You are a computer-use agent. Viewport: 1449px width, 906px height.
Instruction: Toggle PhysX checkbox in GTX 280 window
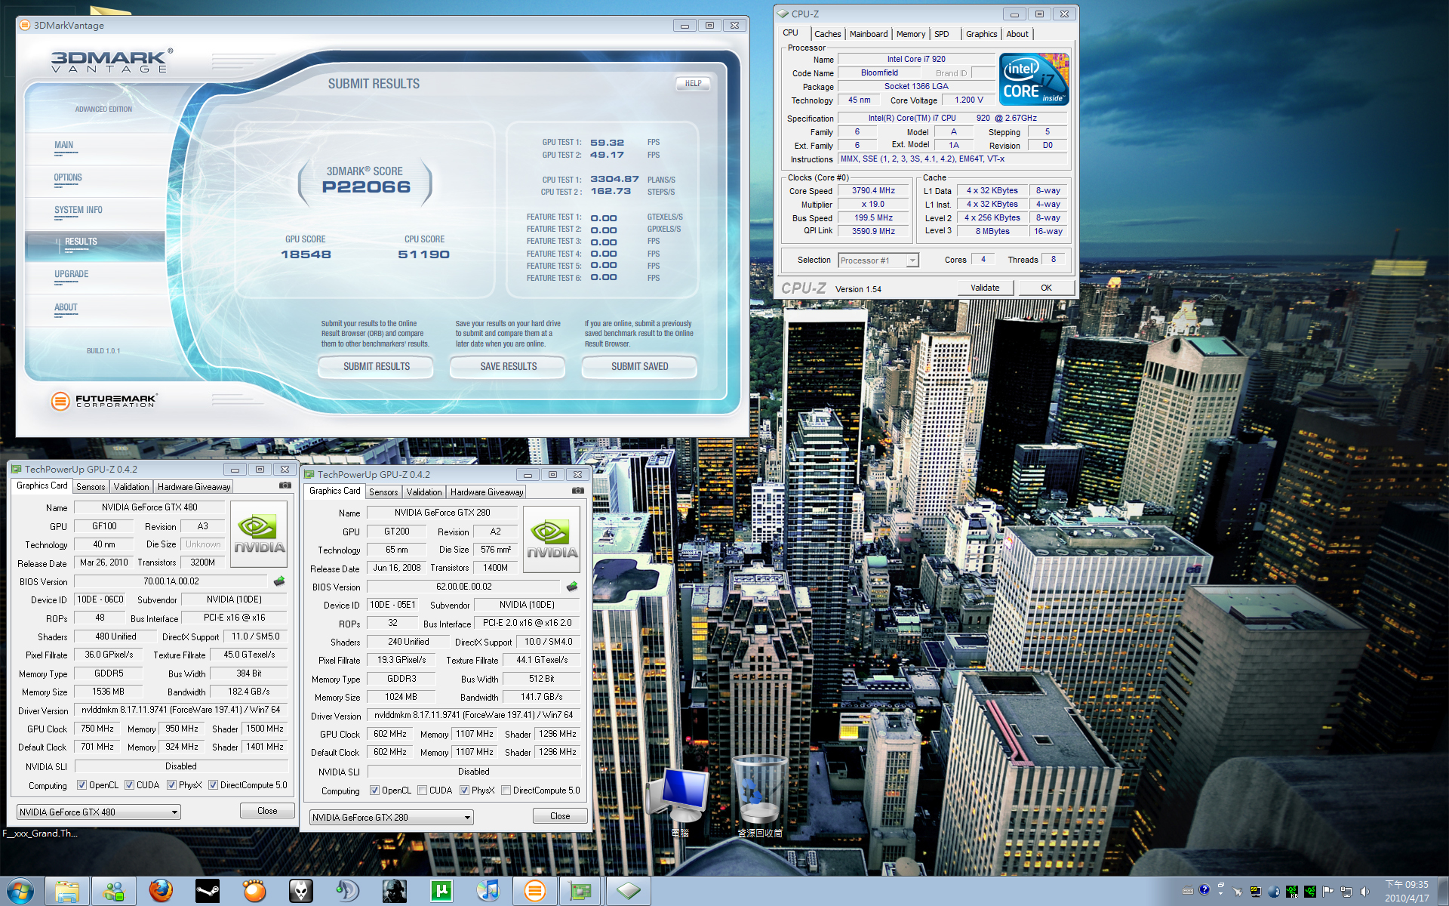[464, 790]
